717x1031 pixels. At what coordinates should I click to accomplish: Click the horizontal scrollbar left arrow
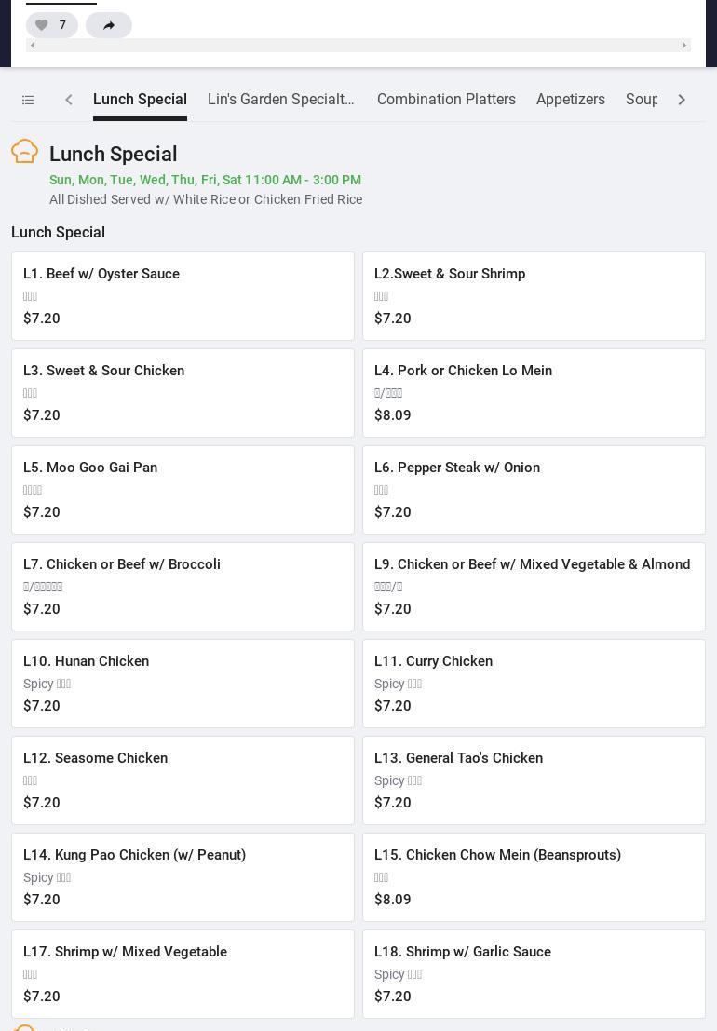click(33, 45)
